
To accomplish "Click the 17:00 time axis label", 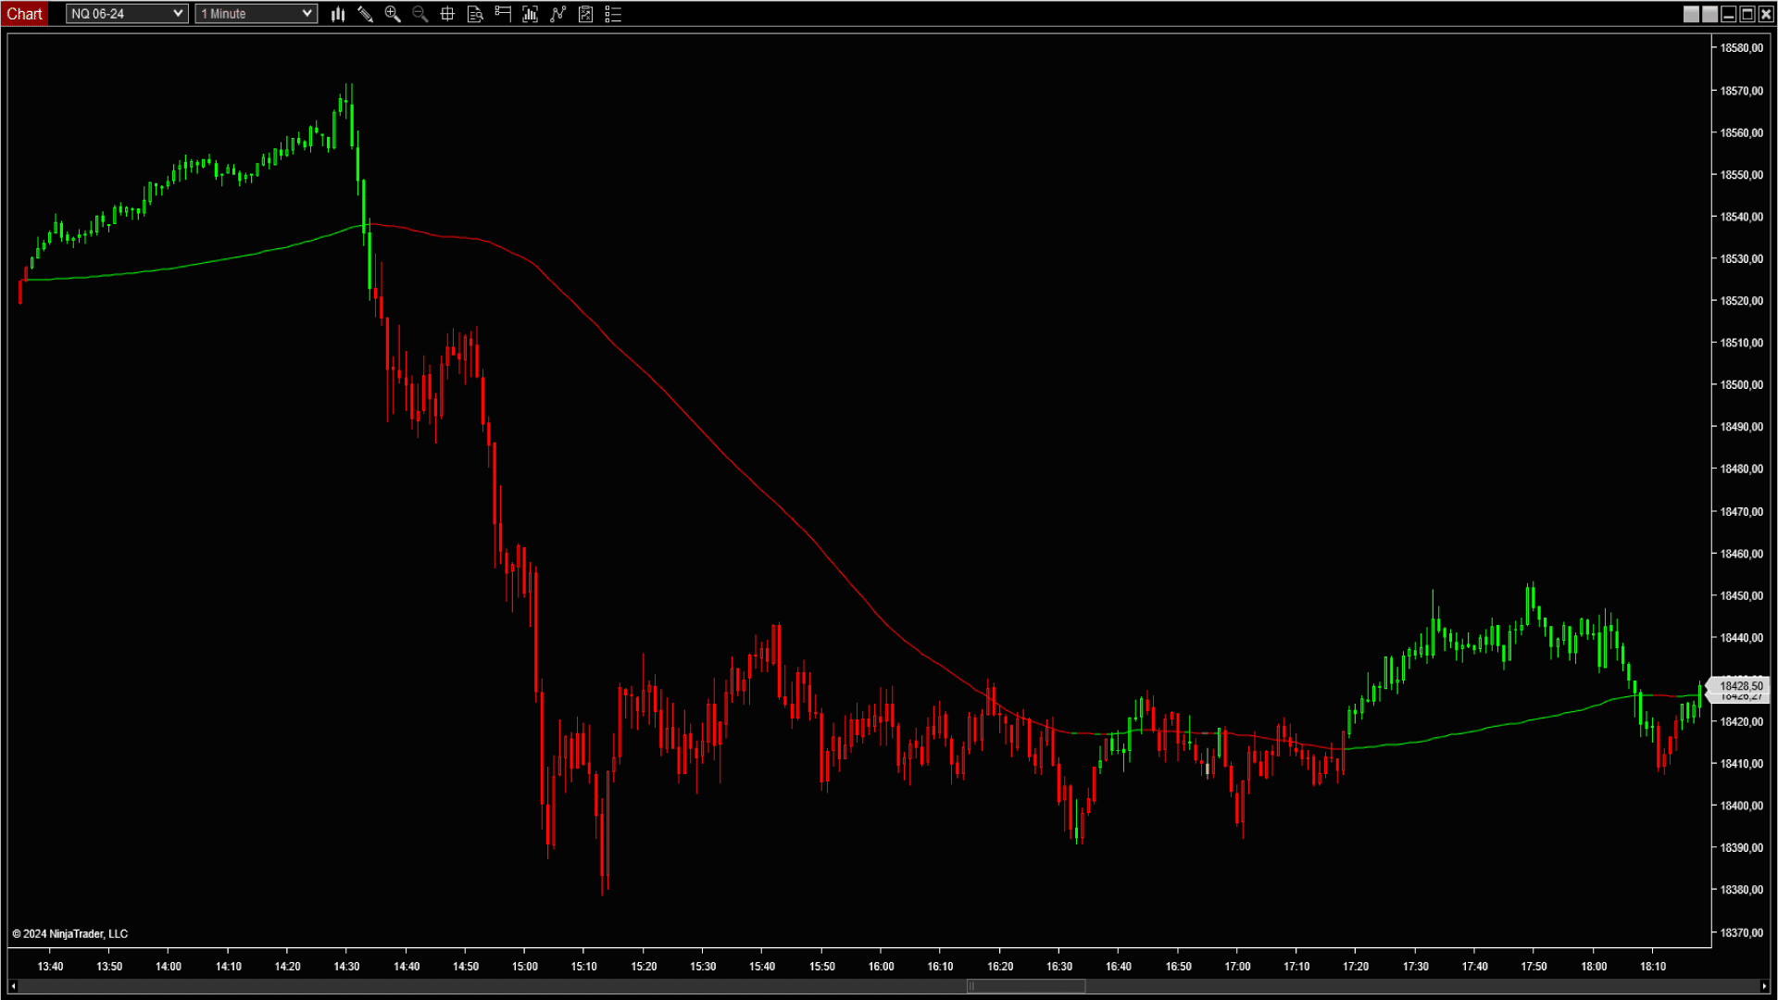I will [1237, 967].
